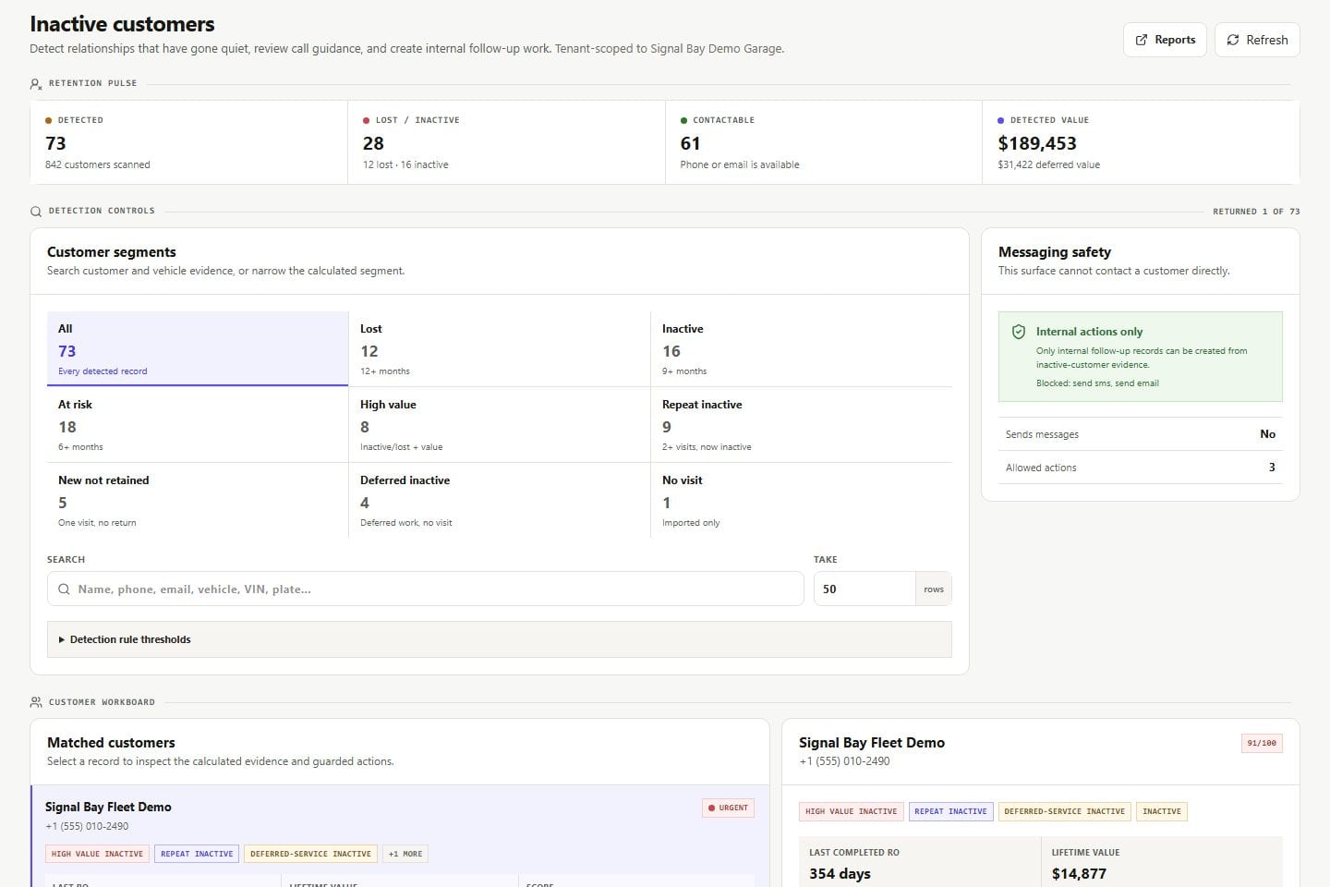Click the Last completed RO 354 days
The image size is (1330, 887).
(x=840, y=873)
